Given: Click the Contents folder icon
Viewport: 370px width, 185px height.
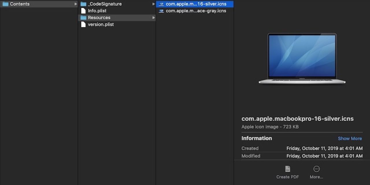Looking at the screenshot, I should pyautogui.click(x=5, y=4).
